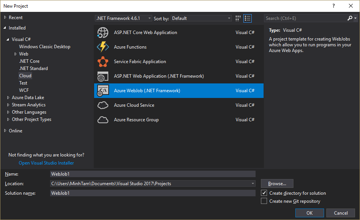Click OK to create project
The width and height of the screenshot is (360, 220).
pos(310,213)
